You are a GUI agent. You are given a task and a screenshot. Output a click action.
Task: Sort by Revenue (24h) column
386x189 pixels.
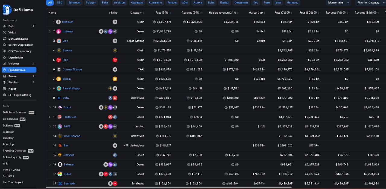pos(191,13)
